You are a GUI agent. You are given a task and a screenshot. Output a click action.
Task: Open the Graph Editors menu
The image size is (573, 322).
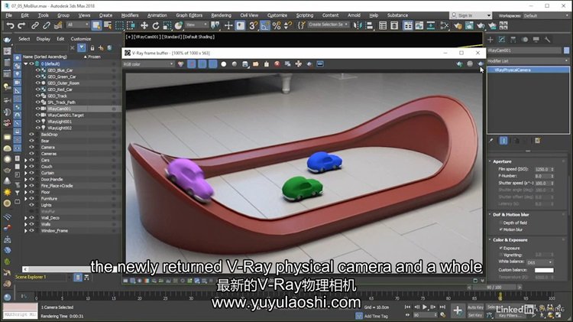pyautogui.click(x=189, y=15)
